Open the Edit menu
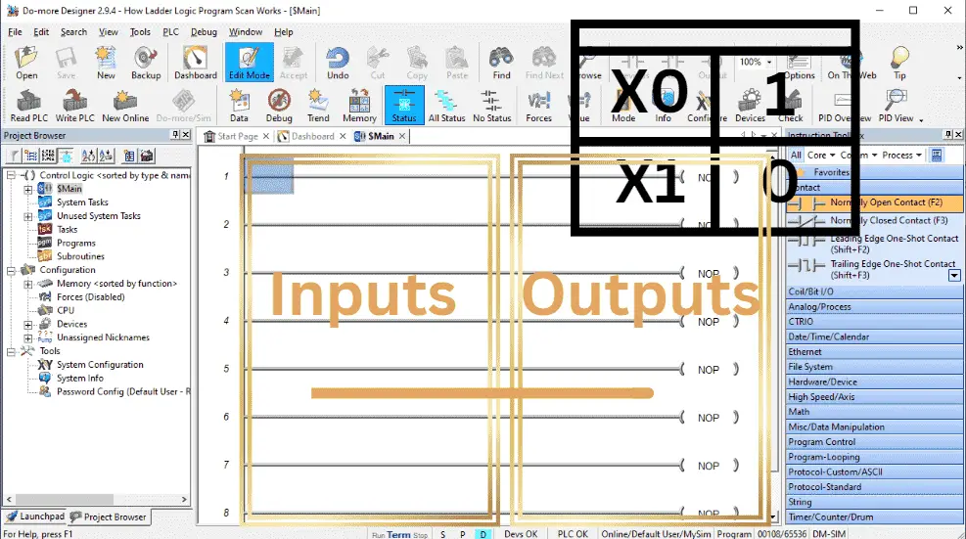Screen dimensions: 966x539 point(41,32)
